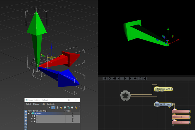Toggle frozen snowflake for object Y
Screen dimensions: 195x130
pyautogui.click(x=73, y=116)
